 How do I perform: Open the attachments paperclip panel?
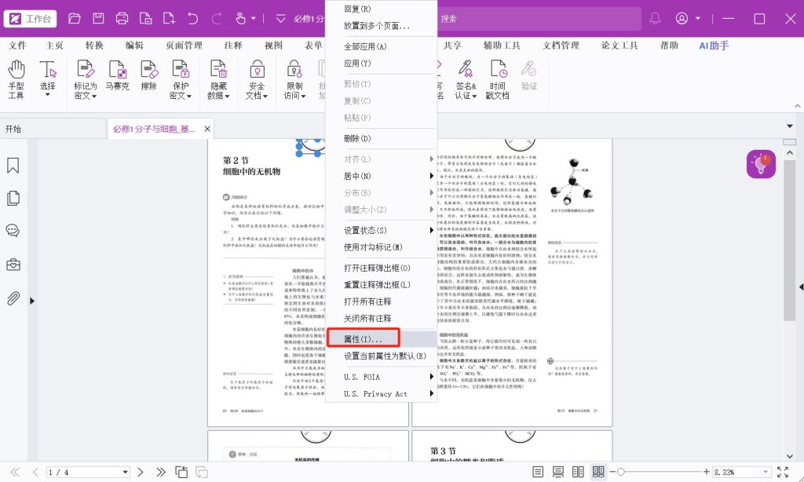click(x=13, y=298)
